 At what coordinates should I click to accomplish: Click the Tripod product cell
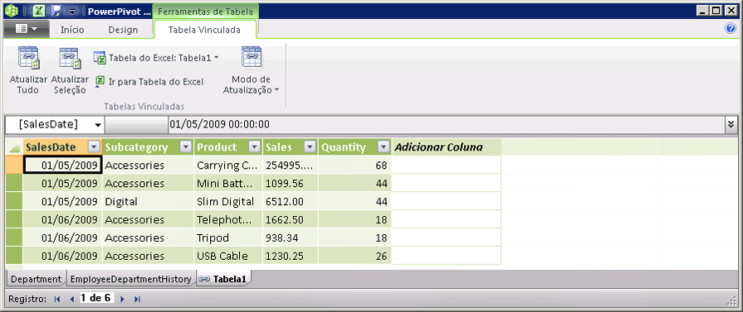(228, 238)
